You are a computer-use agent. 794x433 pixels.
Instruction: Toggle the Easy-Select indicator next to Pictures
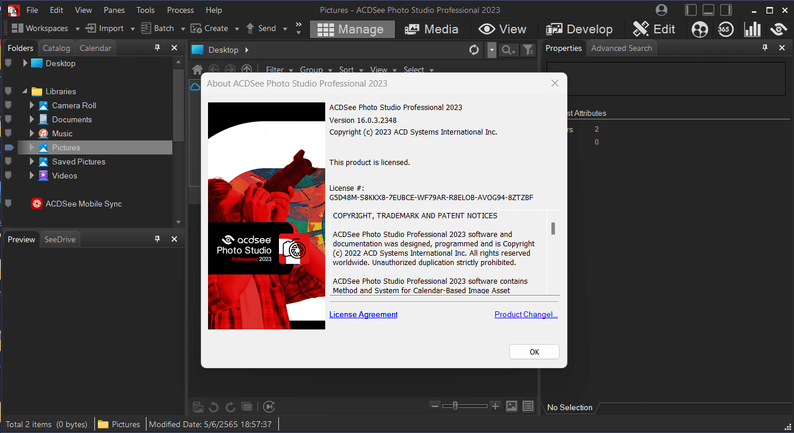(9, 147)
